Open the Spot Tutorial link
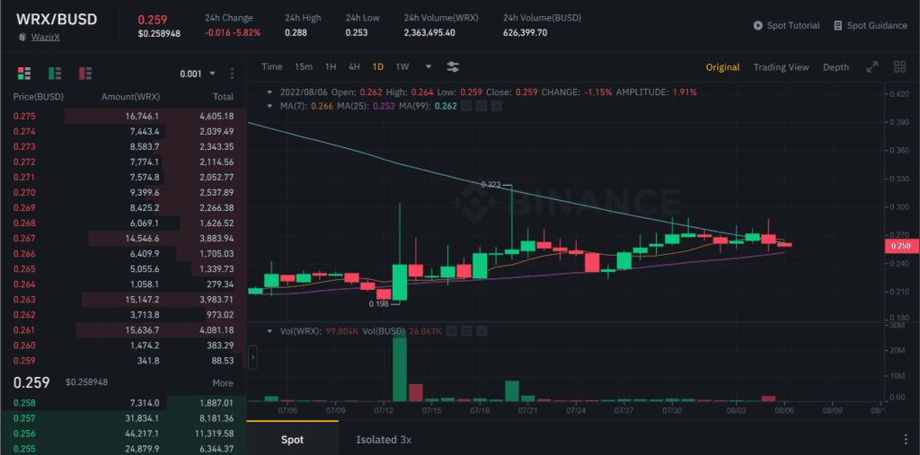The height and width of the screenshot is (455, 920). pyautogui.click(x=786, y=26)
